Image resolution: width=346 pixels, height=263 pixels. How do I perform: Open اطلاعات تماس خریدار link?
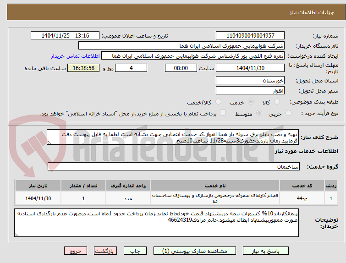coord(76,56)
